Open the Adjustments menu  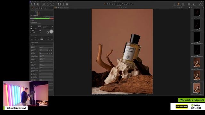43,2
